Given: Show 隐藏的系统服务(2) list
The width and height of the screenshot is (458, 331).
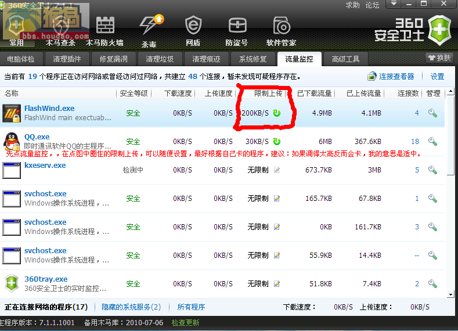Looking at the screenshot, I should tap(131, 307).
